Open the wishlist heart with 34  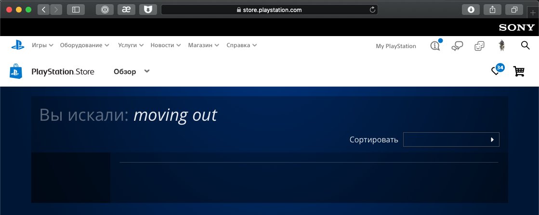pos(497,70)
